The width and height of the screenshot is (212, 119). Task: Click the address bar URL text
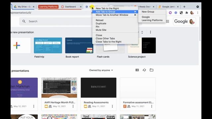pos(21,13)
